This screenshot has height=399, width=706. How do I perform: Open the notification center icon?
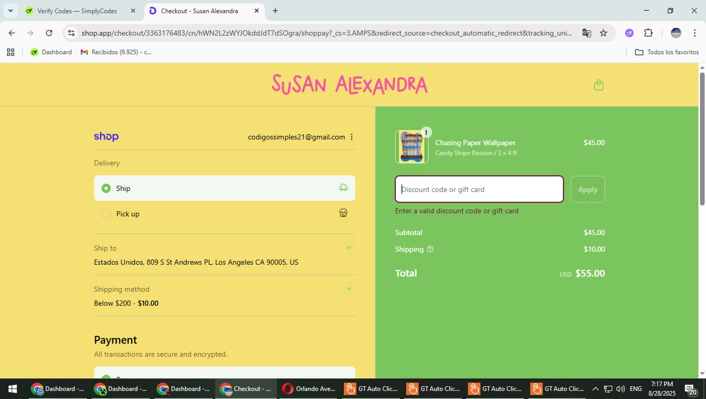[x=691, y=390]
